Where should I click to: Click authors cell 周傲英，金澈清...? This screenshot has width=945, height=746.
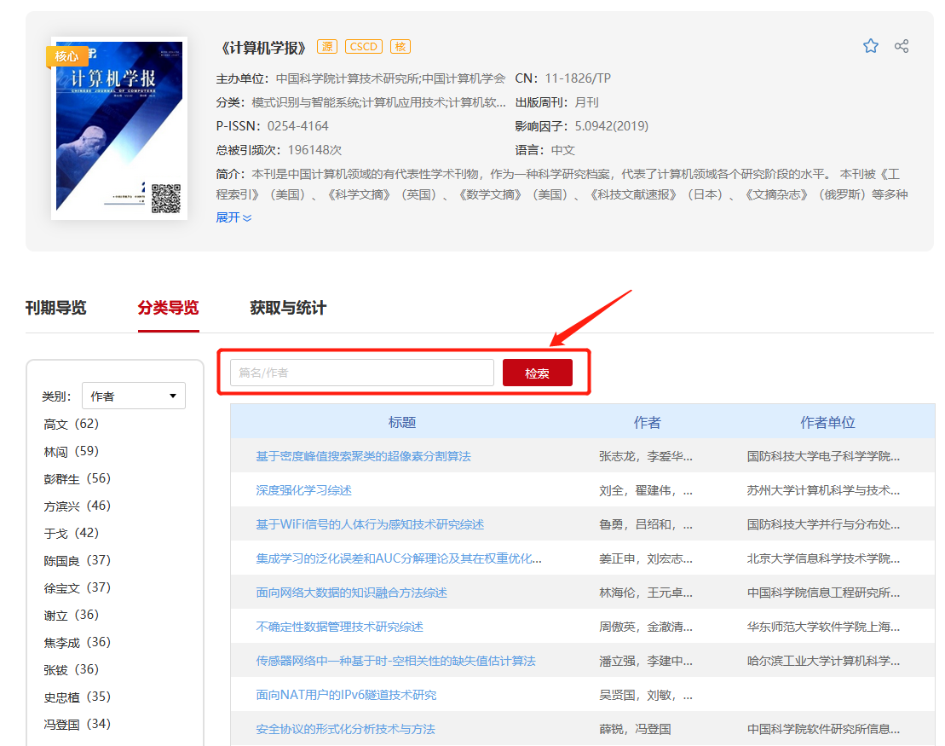645,627
